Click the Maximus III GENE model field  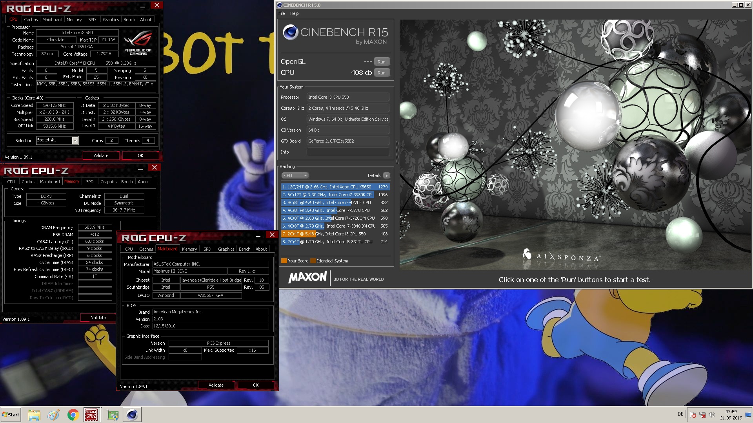(189, 271)
